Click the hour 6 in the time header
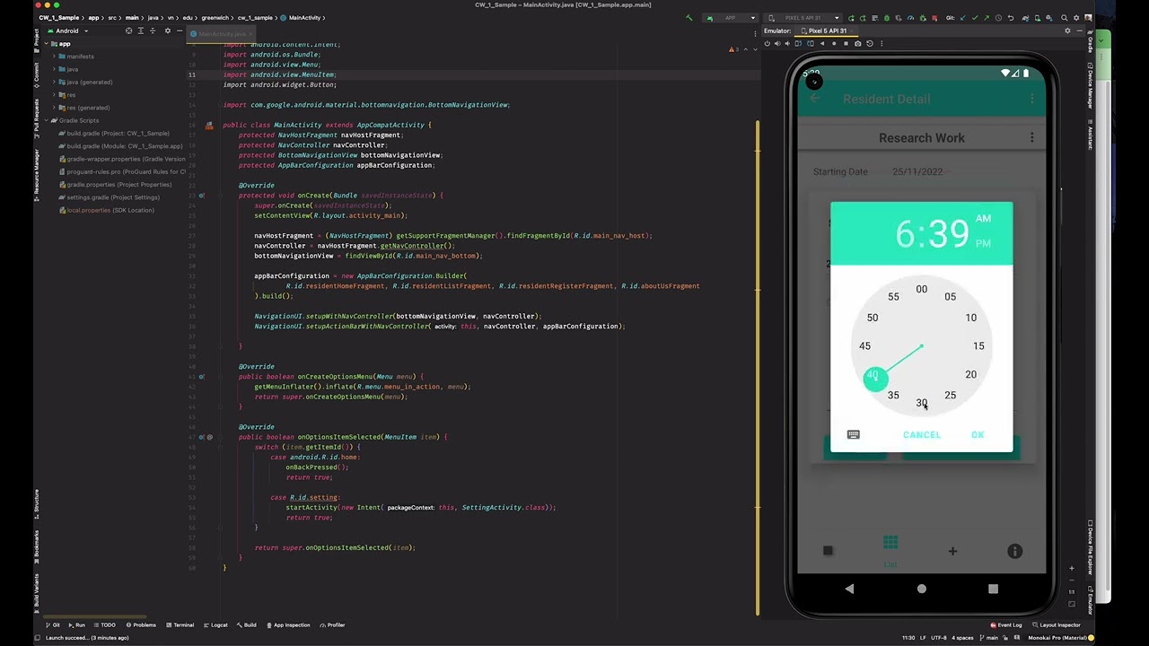This screenshot has height=646, width=1149. click(903, 234)
